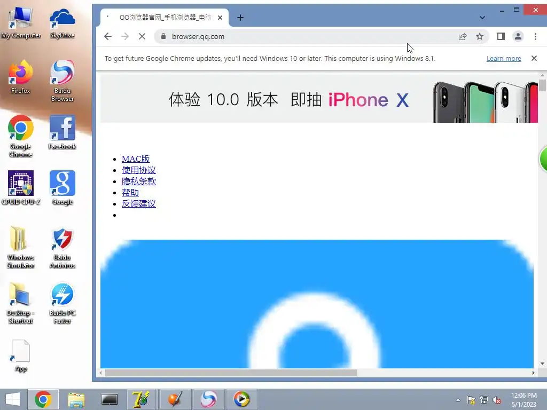Open the 隐私条款 link
547x410 pixels.
138,182
